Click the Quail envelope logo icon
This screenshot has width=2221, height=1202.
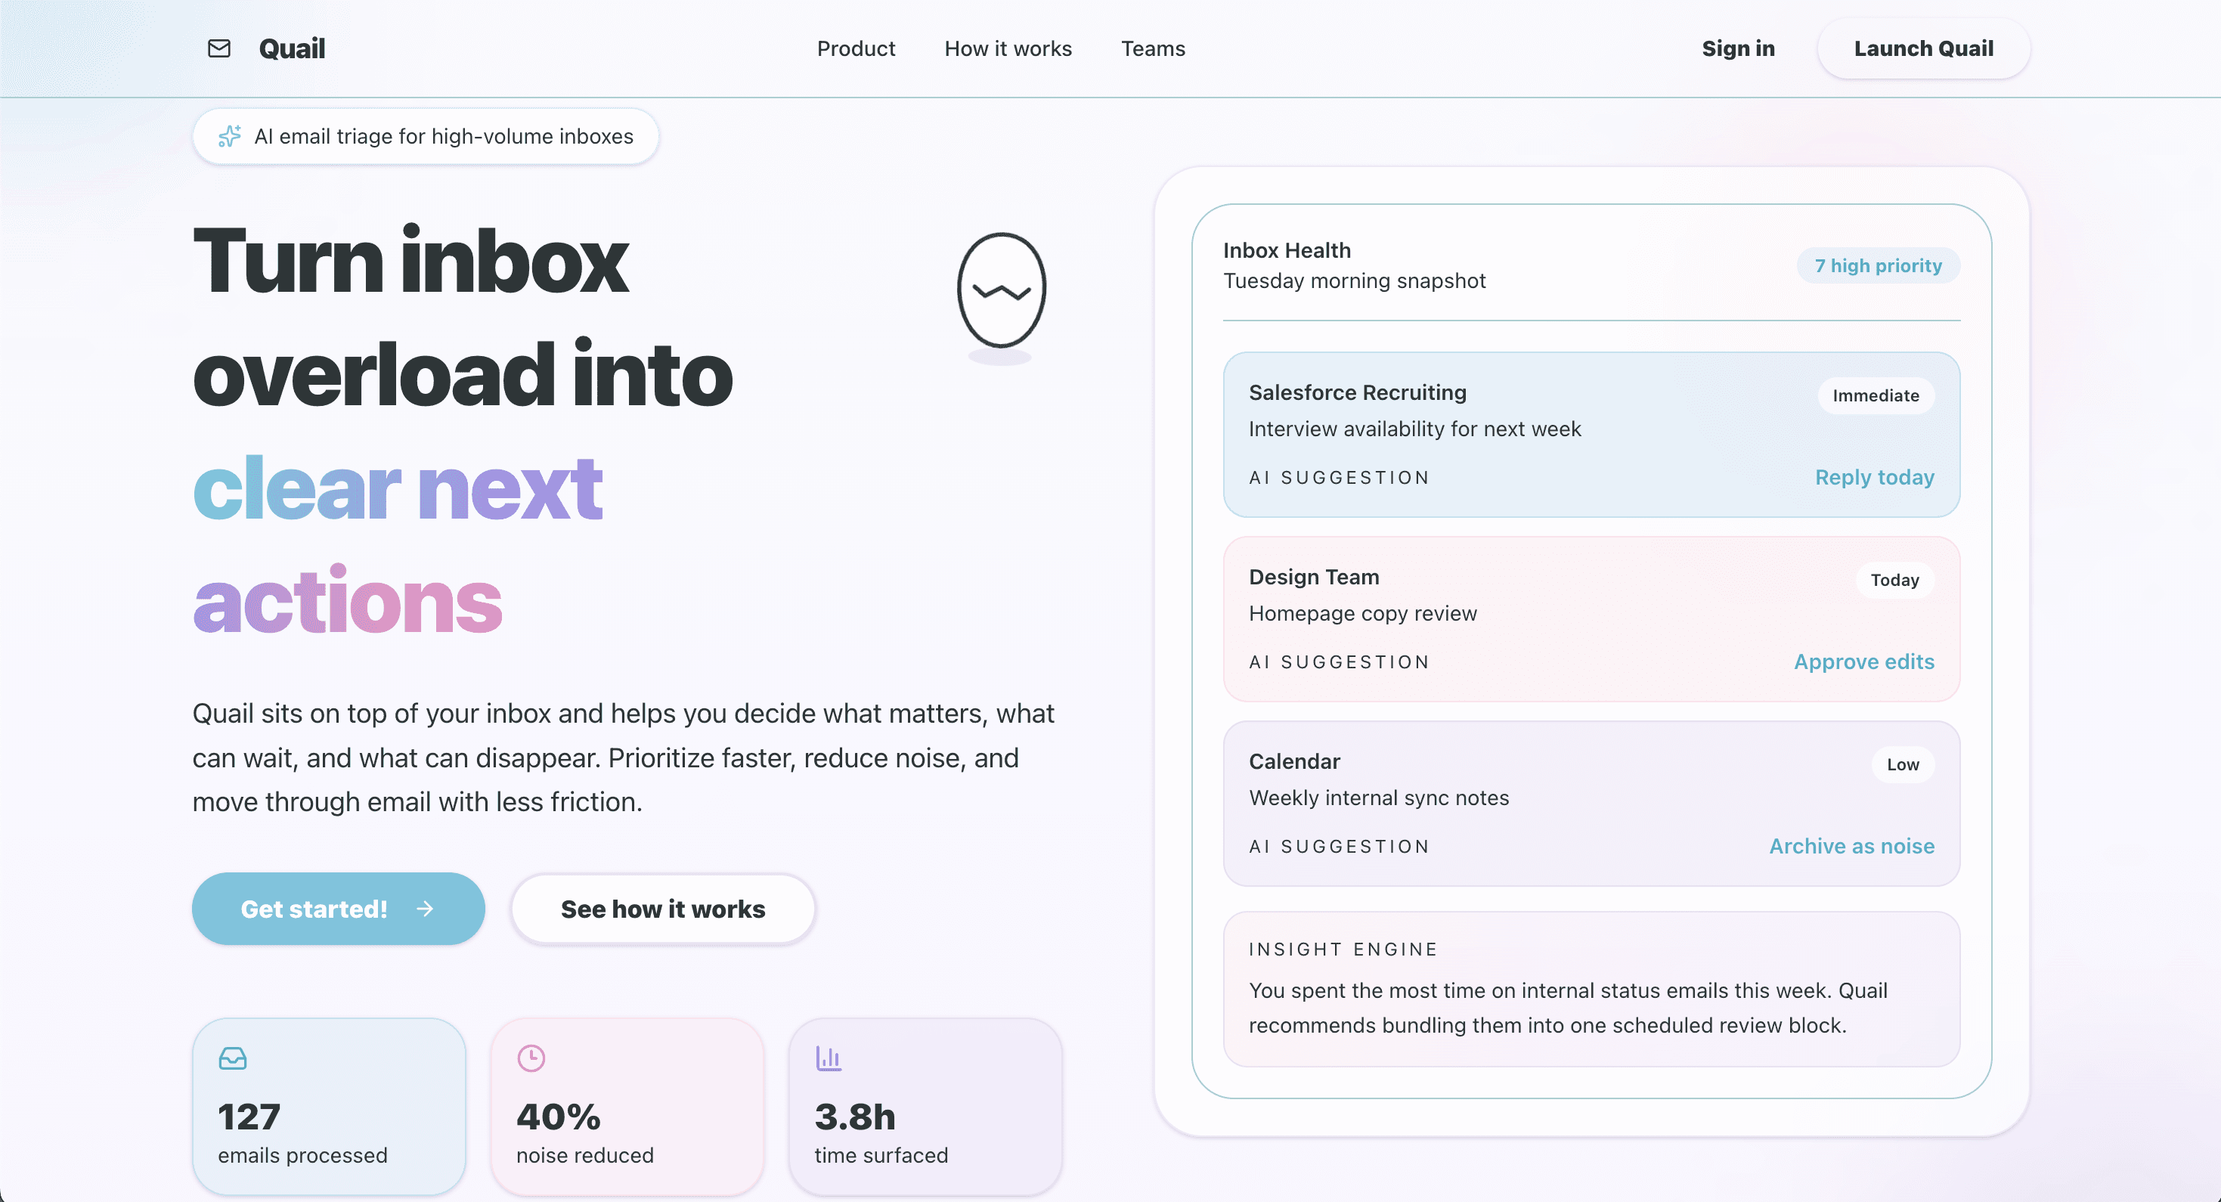tap(219, 48)
